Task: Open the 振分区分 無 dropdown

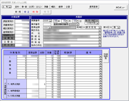Action: (118, 28)
